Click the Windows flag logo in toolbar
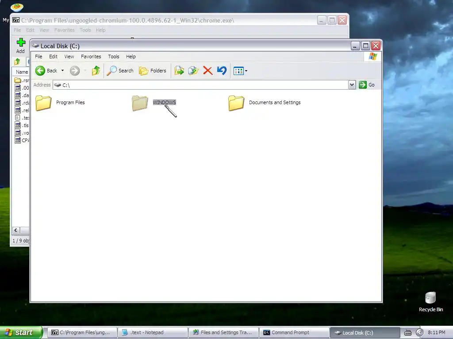This screenshot has height=339, width=453. click(x=372, y=56)
